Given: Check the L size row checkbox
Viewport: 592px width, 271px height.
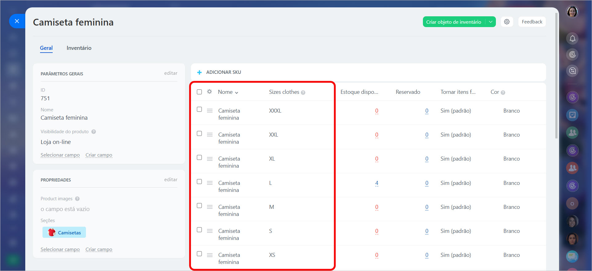Looking at the screenshot, I should [x=199, y=181].
